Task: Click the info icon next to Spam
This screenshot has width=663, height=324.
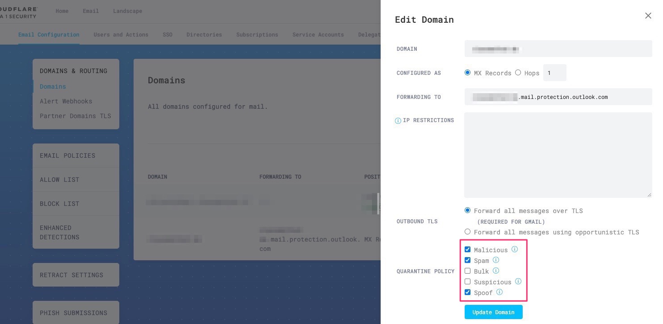Action: [496, 260]
